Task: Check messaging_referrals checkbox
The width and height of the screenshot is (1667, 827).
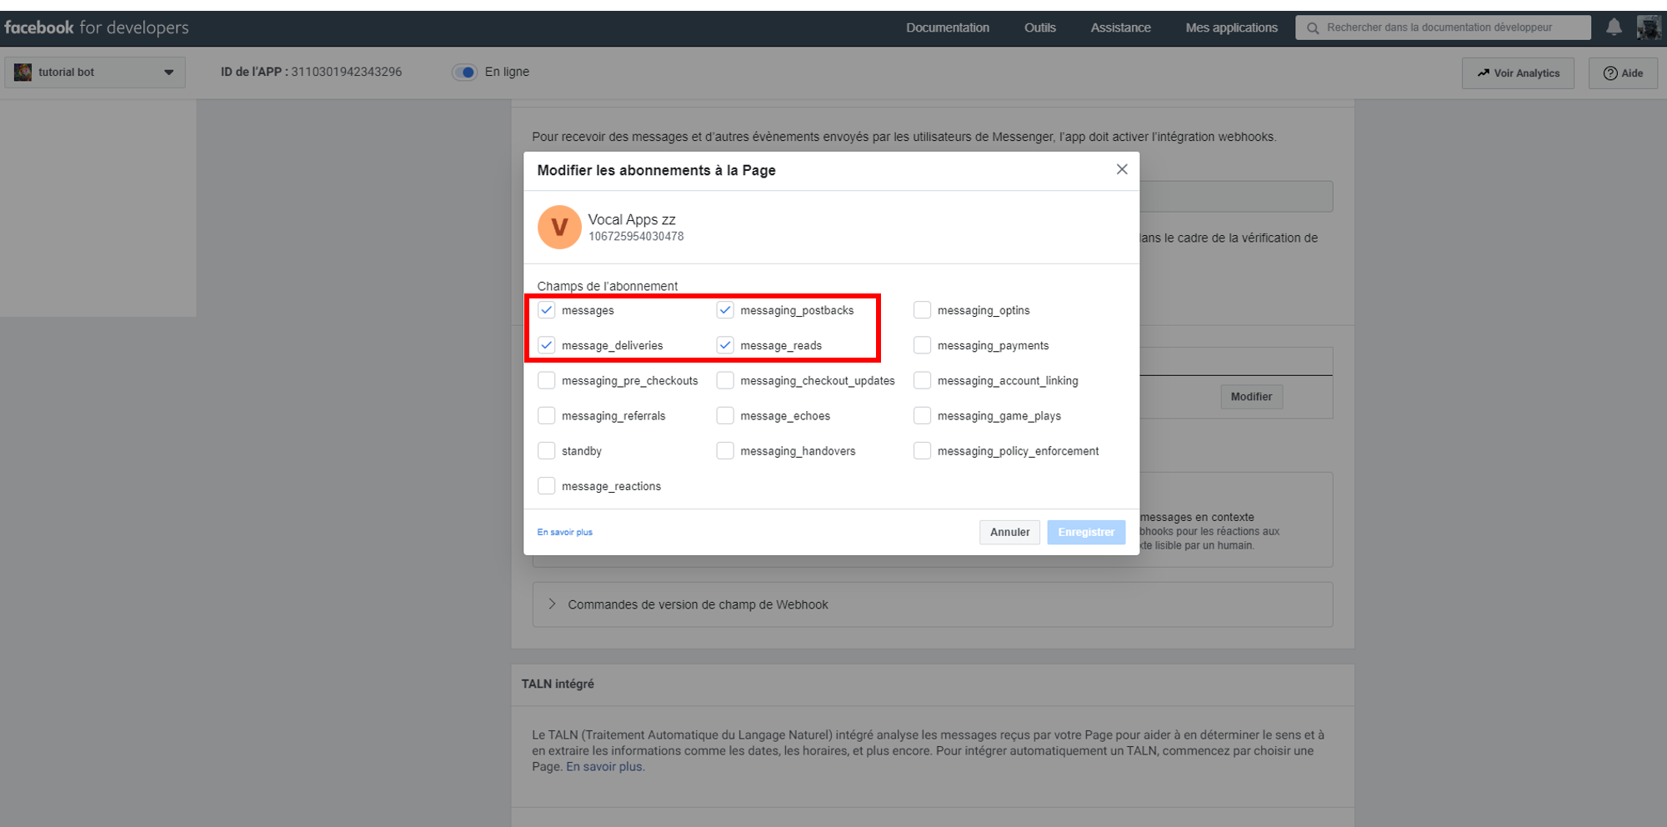Action: pyautogui.click(x=546, y=415)
